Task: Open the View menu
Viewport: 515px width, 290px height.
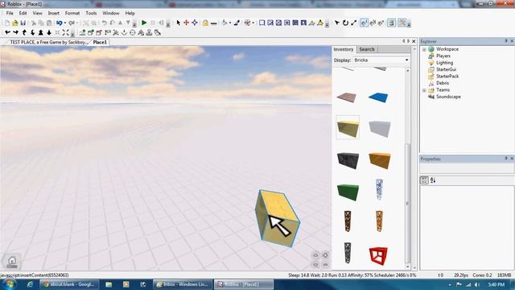Action: point(38,13)
